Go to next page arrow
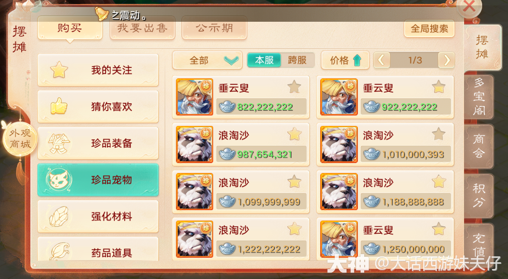The width and height of the screenshot is (508, 279). pos(446,60)
